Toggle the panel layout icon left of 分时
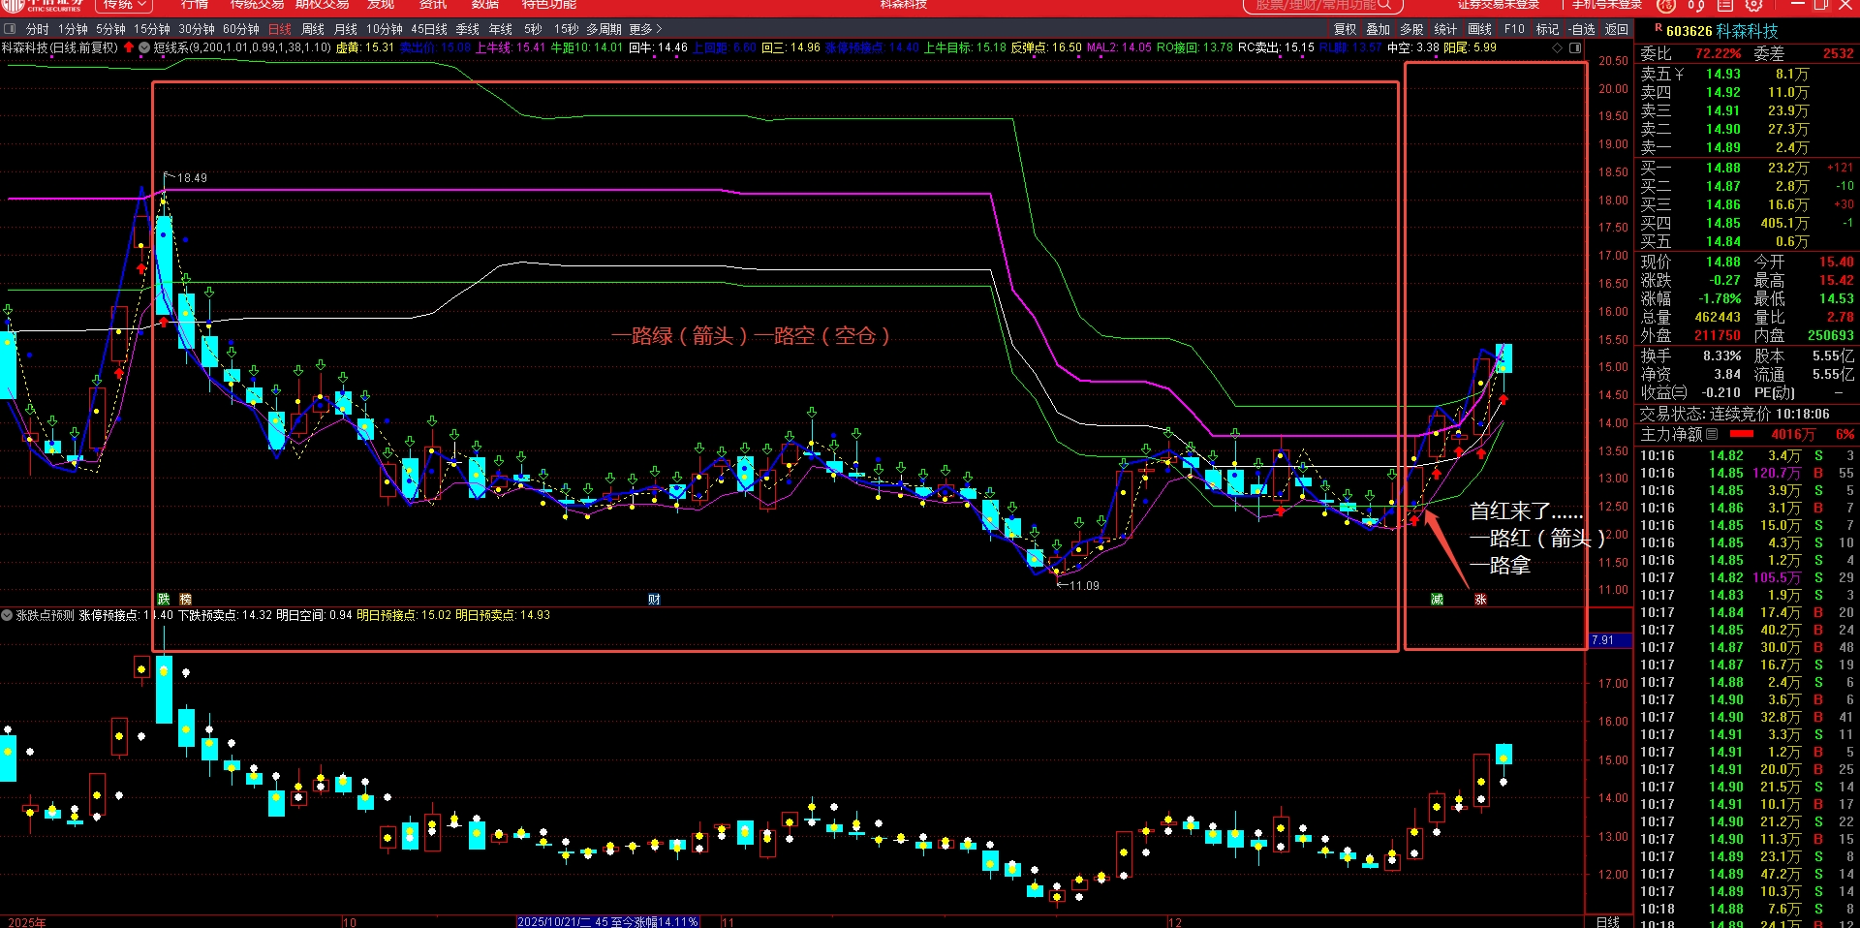 (11, 29)
